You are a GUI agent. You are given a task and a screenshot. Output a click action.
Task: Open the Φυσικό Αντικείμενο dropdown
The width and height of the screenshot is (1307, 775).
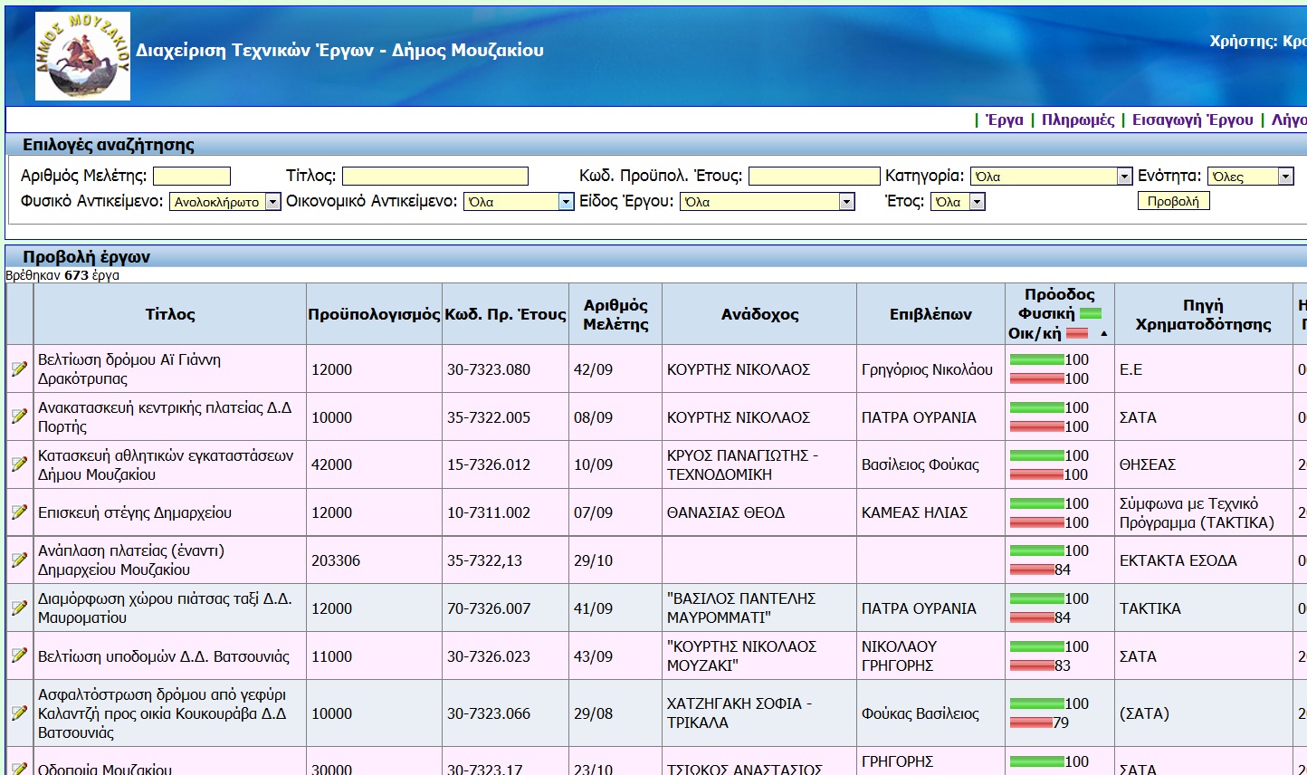pos(224,202)
